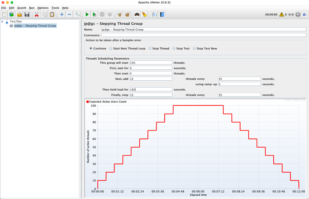Open search with binoculars icon
The image size is (309, 199).
137,14
